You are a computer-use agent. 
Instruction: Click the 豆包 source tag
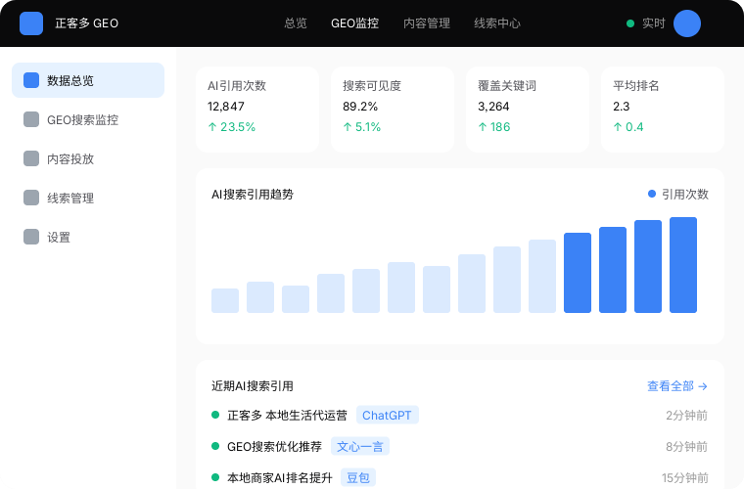(358, 477)
